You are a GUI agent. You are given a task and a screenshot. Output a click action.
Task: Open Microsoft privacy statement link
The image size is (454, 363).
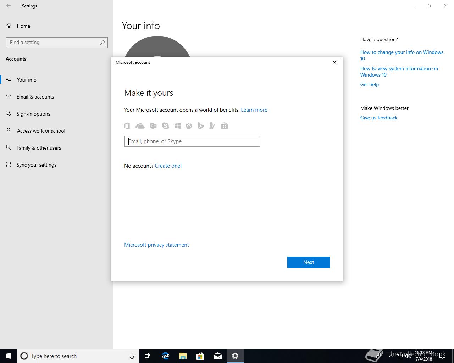tap(156, 245)
